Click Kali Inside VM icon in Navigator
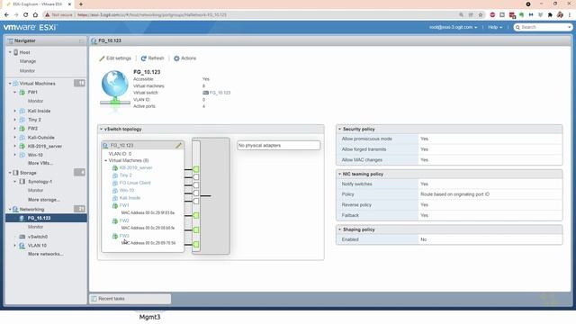Image resolution: width=576 pixels, height=324 pixels. 22,111
